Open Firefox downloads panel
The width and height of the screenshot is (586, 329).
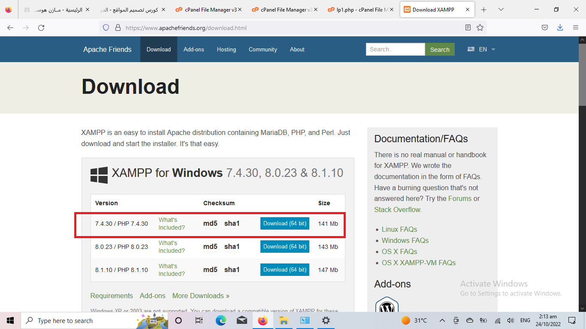point(560,28)
